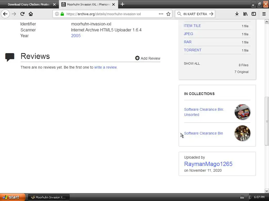The width and height of the screenshot is (269, 201).
Task: Follow the write a review link
Action: click(x=105, y=67)
